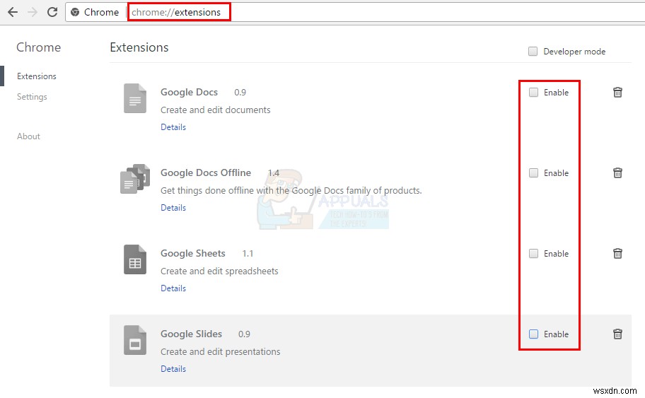Click the 'Create and edit spreadsheets' description
The width and height of the screenshot is (645, 398).
tap(219, 271)
